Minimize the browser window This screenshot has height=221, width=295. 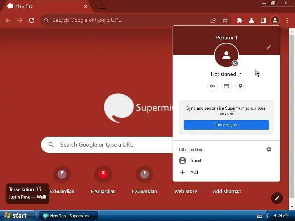point(264,3)
